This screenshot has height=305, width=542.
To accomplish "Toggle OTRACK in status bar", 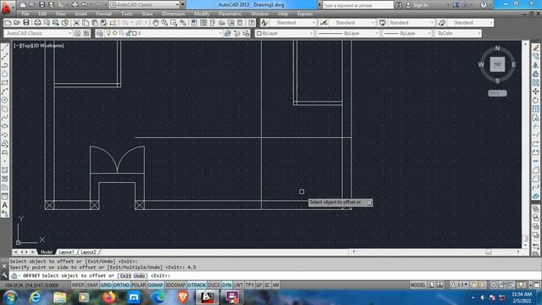I will 196,285.
